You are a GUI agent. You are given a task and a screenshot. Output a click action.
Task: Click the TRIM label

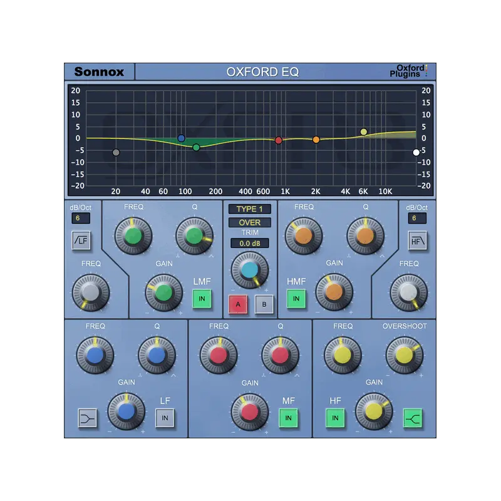tap(249, 232)
